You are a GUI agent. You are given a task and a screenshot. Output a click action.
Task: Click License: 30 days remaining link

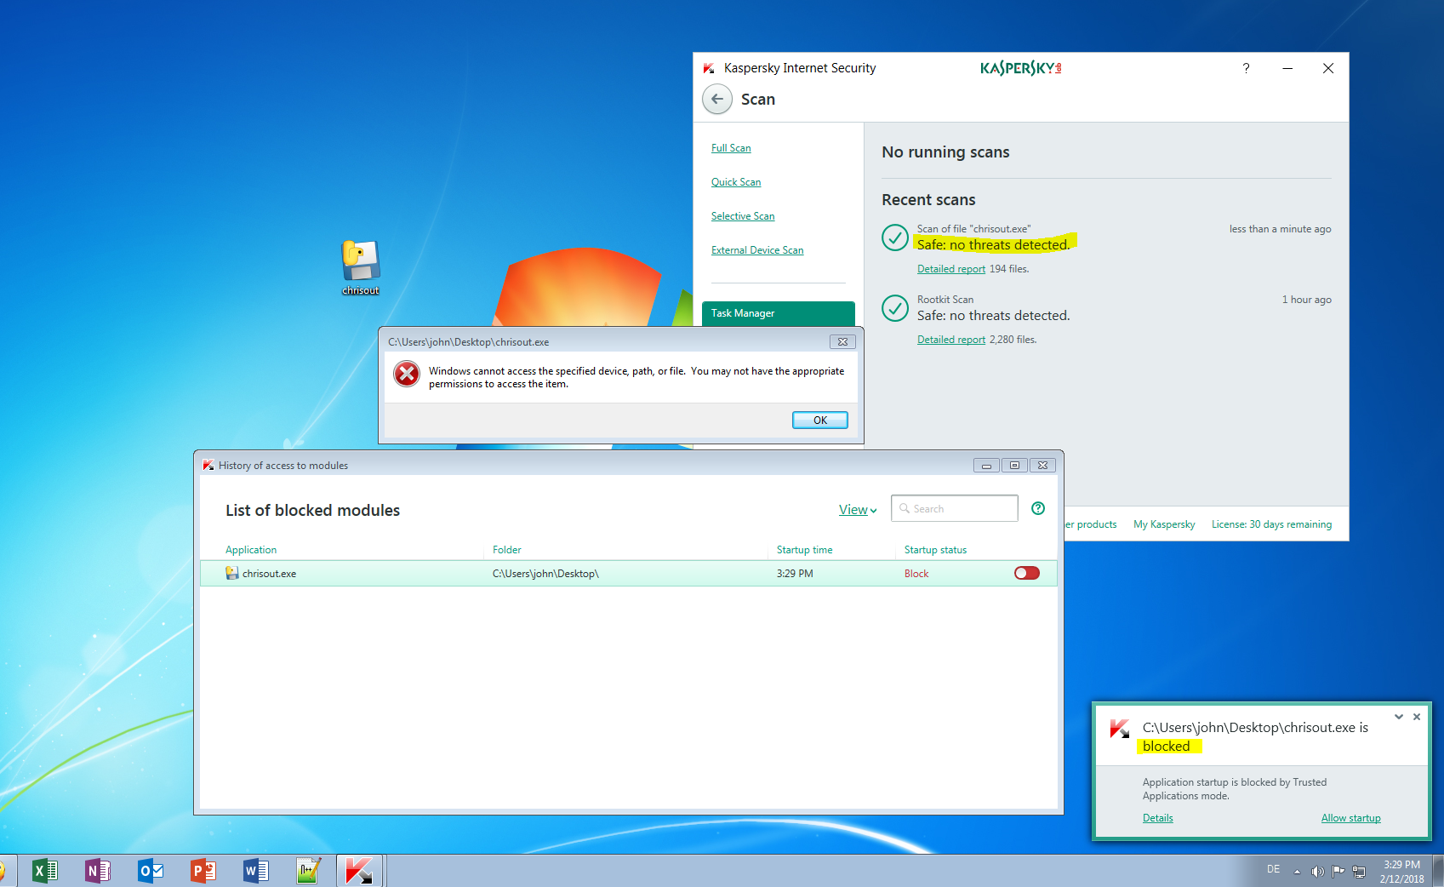tap(1271, 524)
